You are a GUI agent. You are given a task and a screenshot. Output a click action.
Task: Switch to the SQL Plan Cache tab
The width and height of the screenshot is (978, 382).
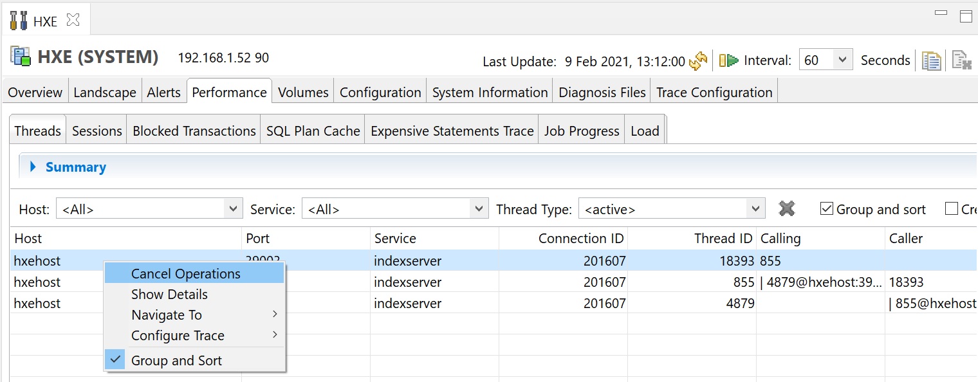click(x=313, y=131)
